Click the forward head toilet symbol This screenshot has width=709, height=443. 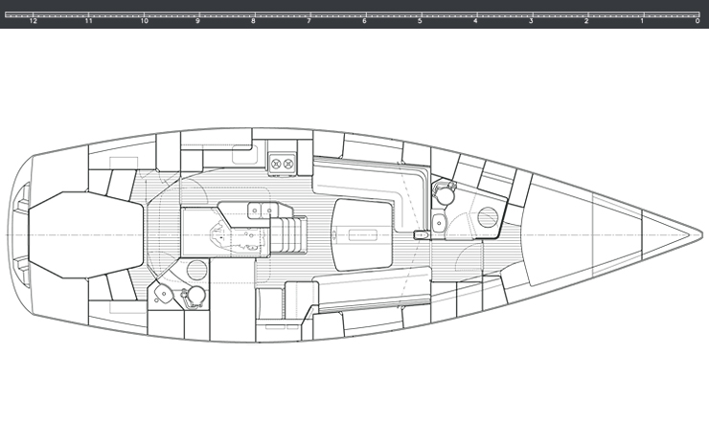(x=442, y=191)
